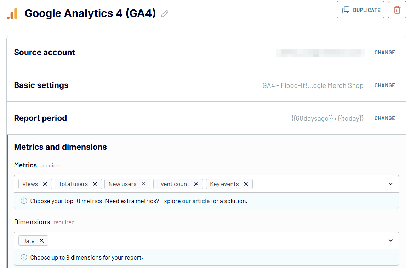Click inside the Metrics selection field
Image resolution: width=411 pixels, height=268 pixels.
click(206, 184)
